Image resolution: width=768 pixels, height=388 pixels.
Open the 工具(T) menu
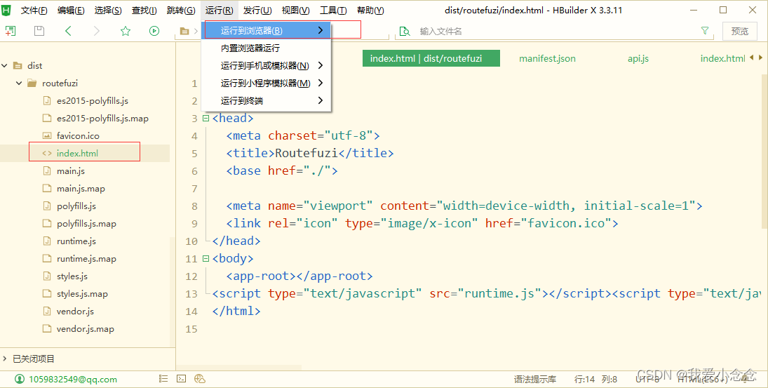click(x=333, y=11)
